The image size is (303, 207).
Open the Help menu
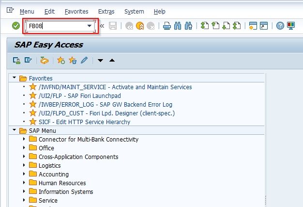[x=160, y=12]
